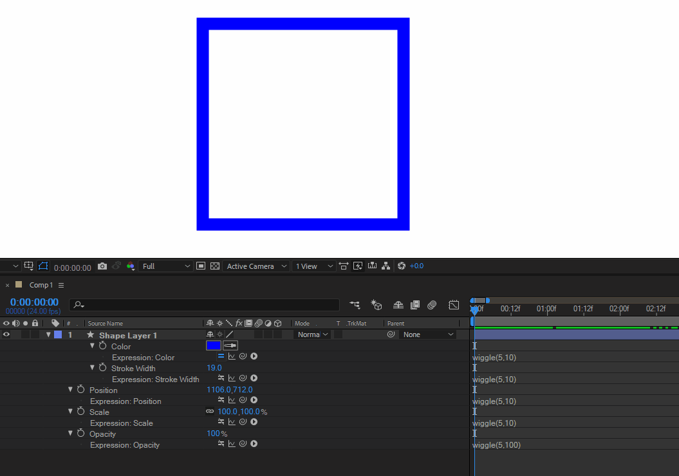Click the camera snapshot icon in viewer toolbar
Image resolution: width=679 pixels, height=476 pixels.
coord(102,266)
